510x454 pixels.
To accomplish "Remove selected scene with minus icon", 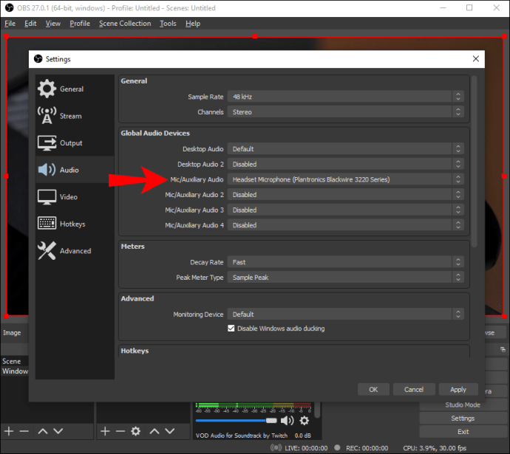I will (x=24, y=431).
